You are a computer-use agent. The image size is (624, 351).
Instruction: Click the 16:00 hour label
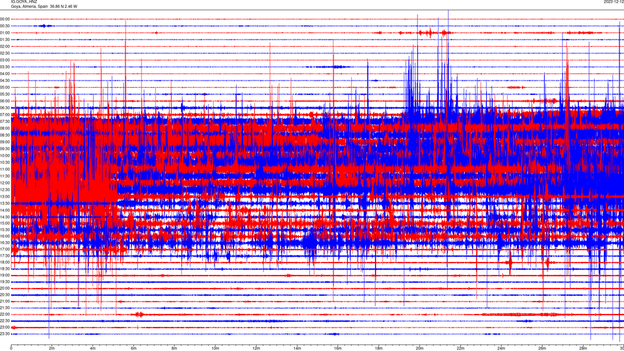click(5, 236)
